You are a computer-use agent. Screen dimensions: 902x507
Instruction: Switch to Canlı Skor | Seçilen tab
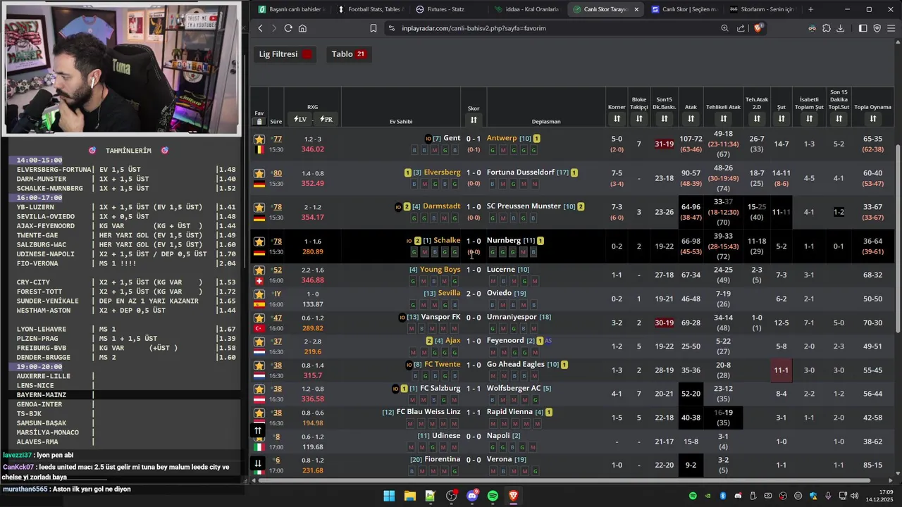684,9
